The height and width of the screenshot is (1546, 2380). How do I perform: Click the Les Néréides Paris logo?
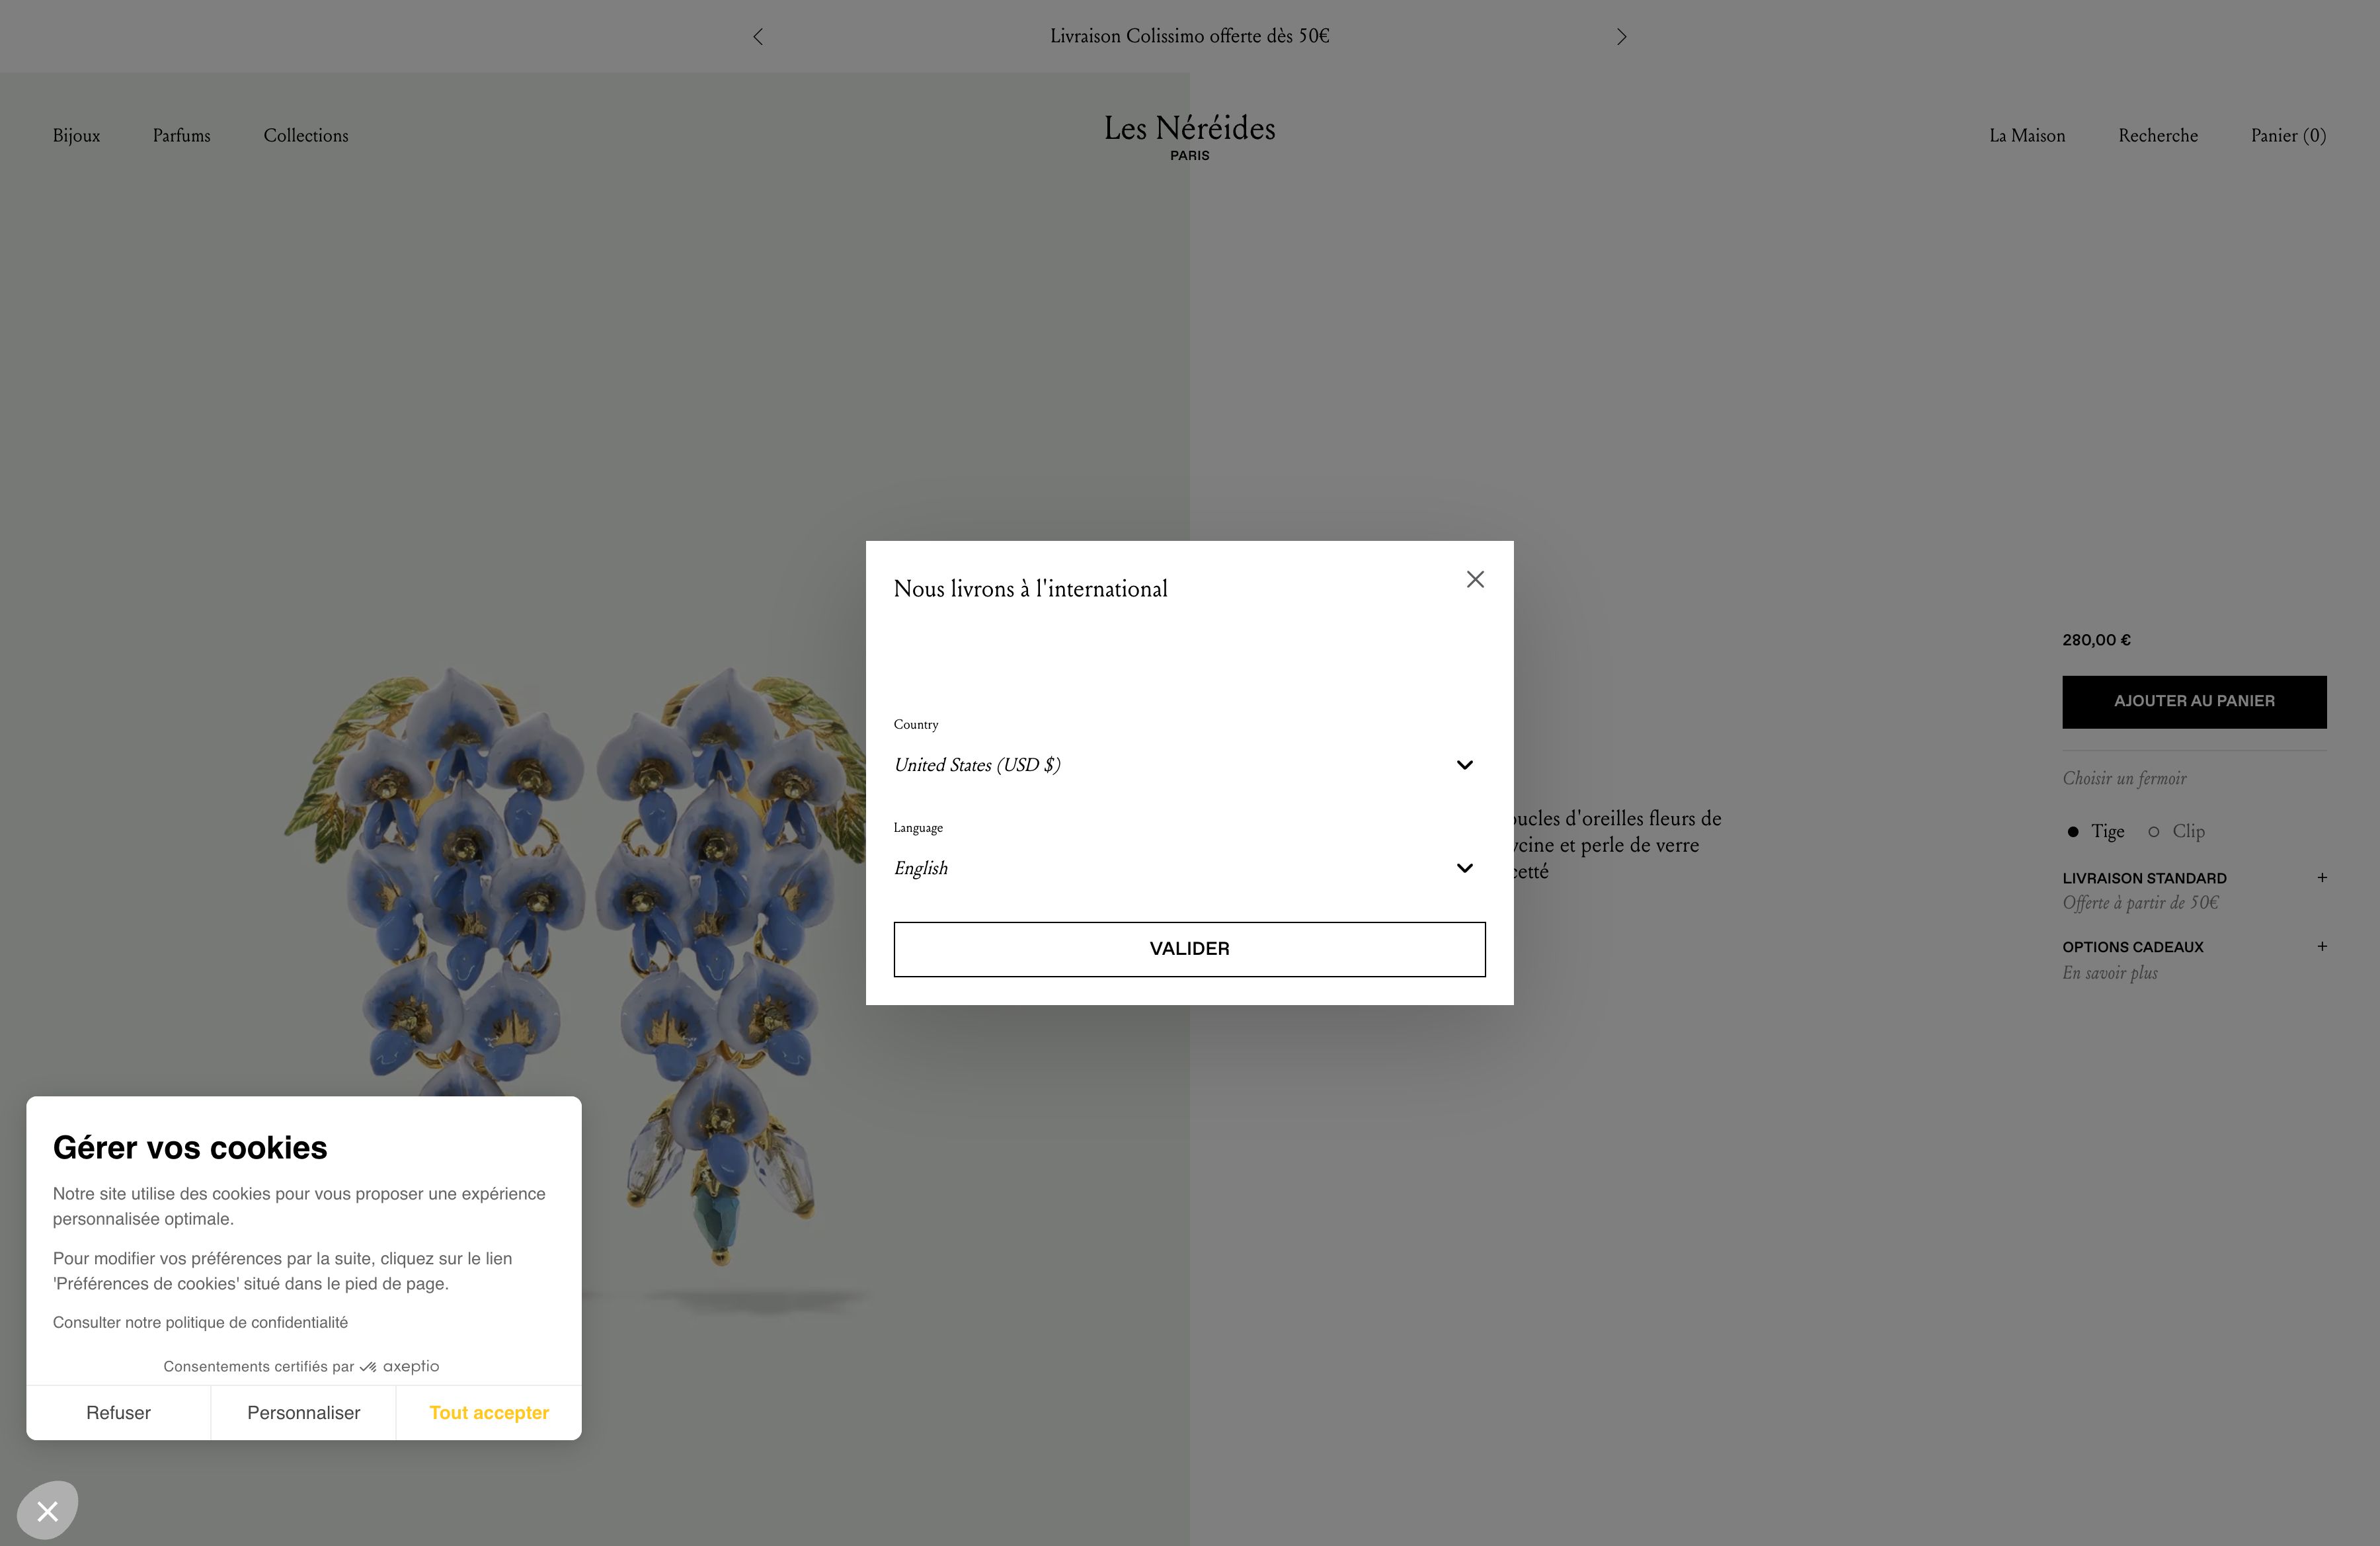click(x=1189, y=137)
